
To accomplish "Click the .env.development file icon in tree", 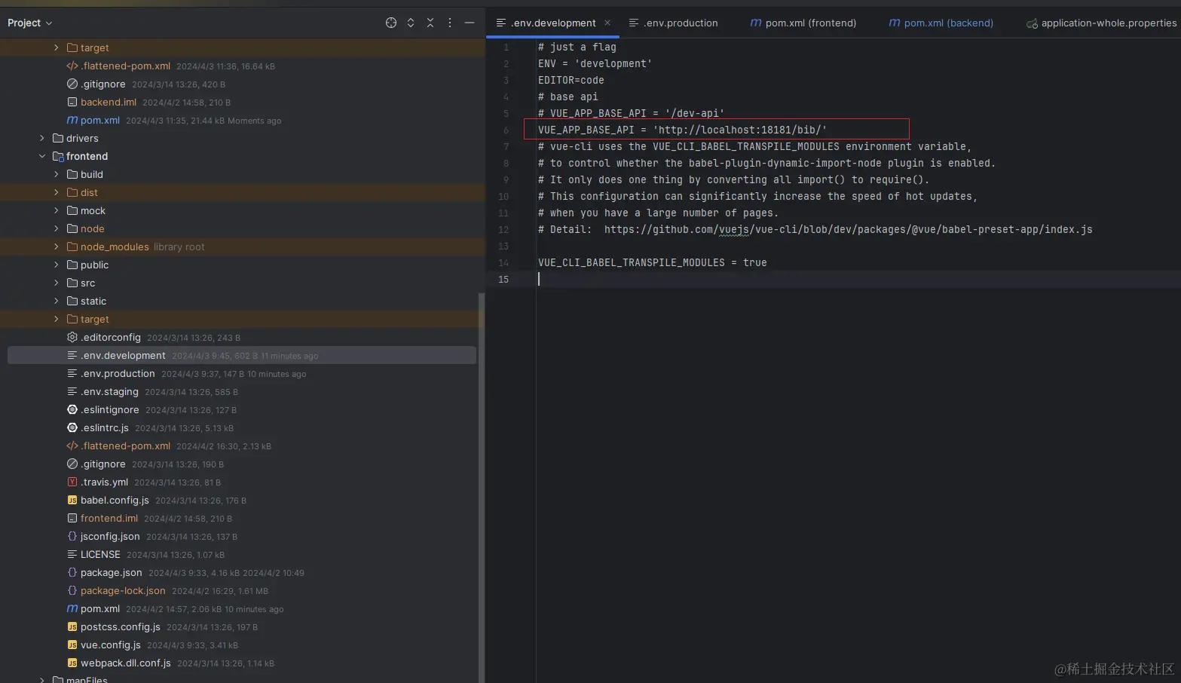I will [x=72, y=355].
